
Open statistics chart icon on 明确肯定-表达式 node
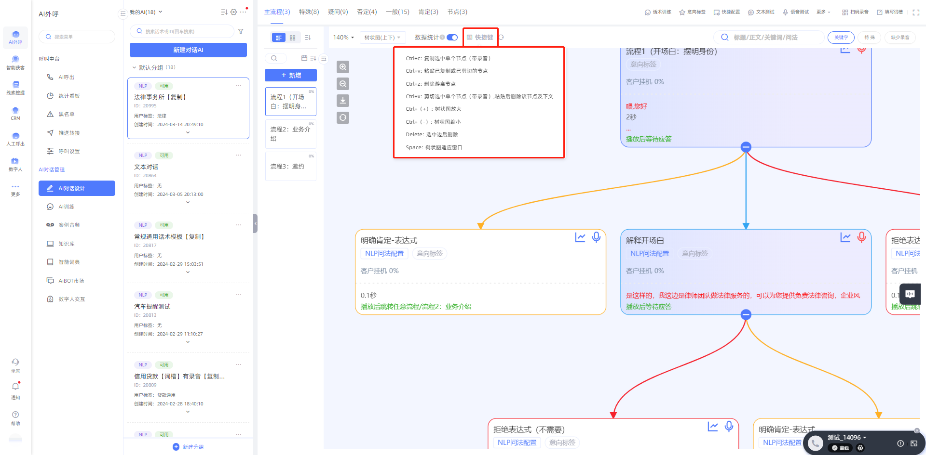(580, 237)
